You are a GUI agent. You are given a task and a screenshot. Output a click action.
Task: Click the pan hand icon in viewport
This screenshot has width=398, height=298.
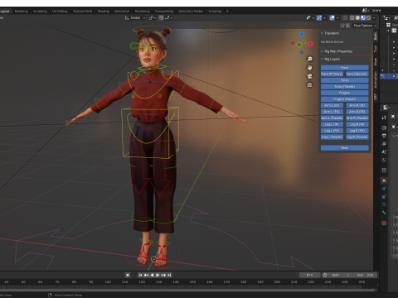pyautogui.click(x=310, y=68)
